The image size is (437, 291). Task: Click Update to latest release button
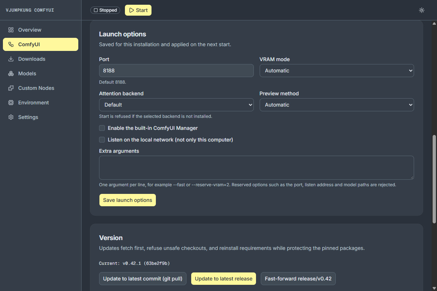click(224, 279)
